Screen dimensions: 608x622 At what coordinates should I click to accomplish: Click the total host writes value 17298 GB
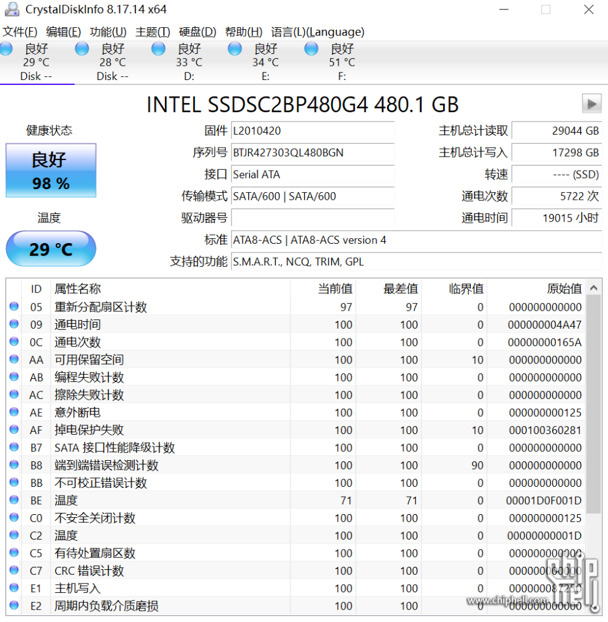click(x=557, y=153)
